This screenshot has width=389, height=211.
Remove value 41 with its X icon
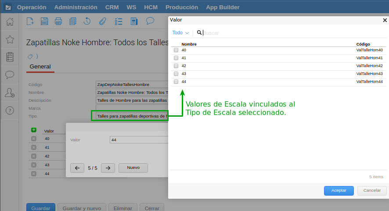click(34, 147)
